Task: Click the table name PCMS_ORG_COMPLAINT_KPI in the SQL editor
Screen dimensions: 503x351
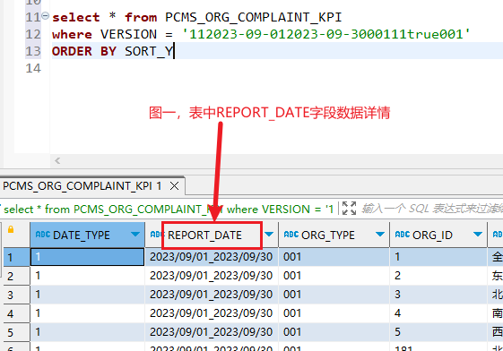Action: [x=254, y=17]
